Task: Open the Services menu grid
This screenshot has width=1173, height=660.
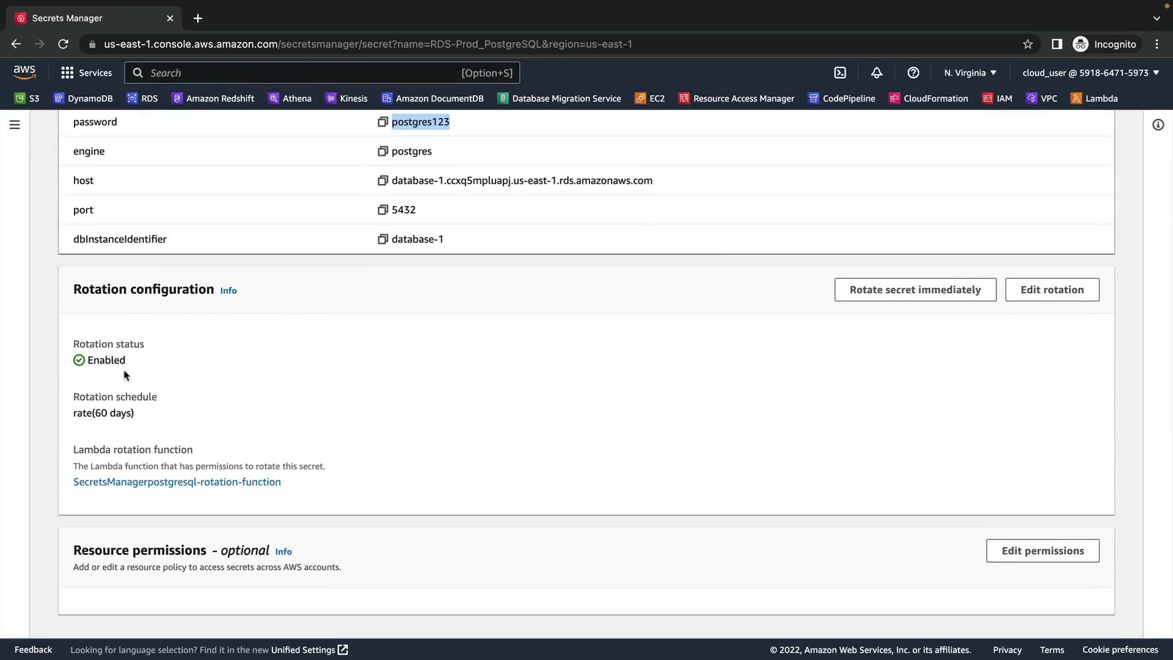Action: coord(86,73)
